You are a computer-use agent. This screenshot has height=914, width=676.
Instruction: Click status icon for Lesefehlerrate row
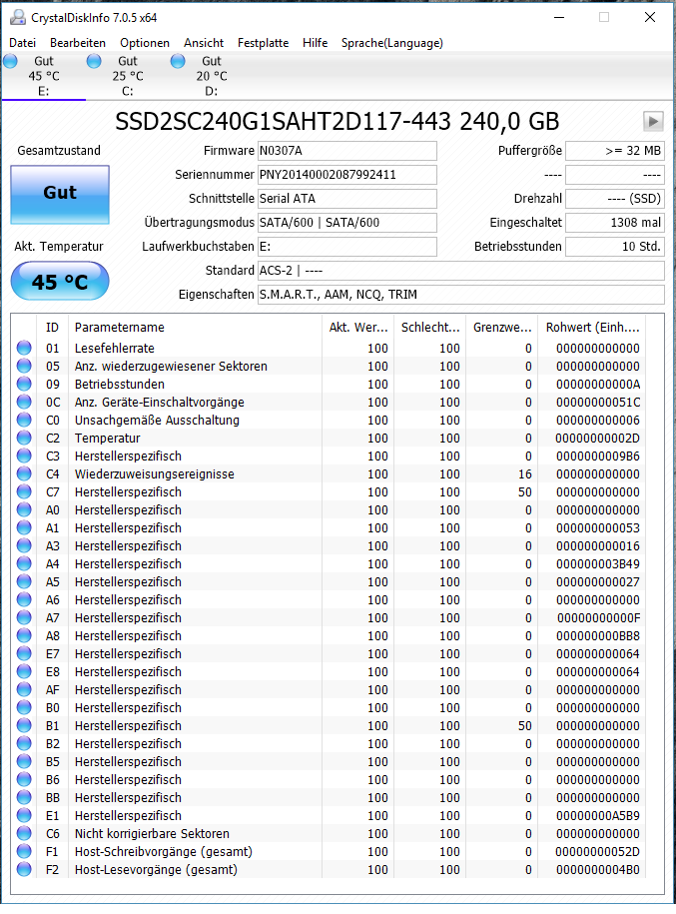[24, 348]
